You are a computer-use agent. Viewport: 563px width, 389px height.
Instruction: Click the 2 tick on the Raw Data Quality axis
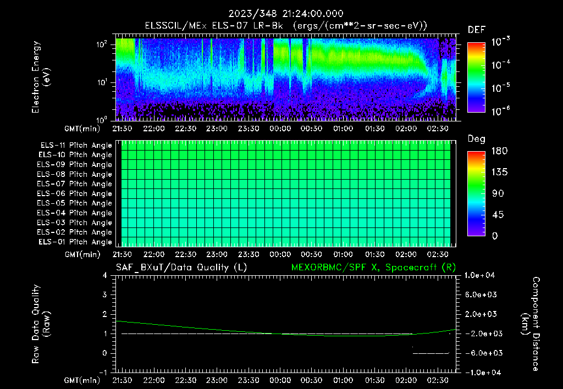pyautogui.click(x=105, y=314)
